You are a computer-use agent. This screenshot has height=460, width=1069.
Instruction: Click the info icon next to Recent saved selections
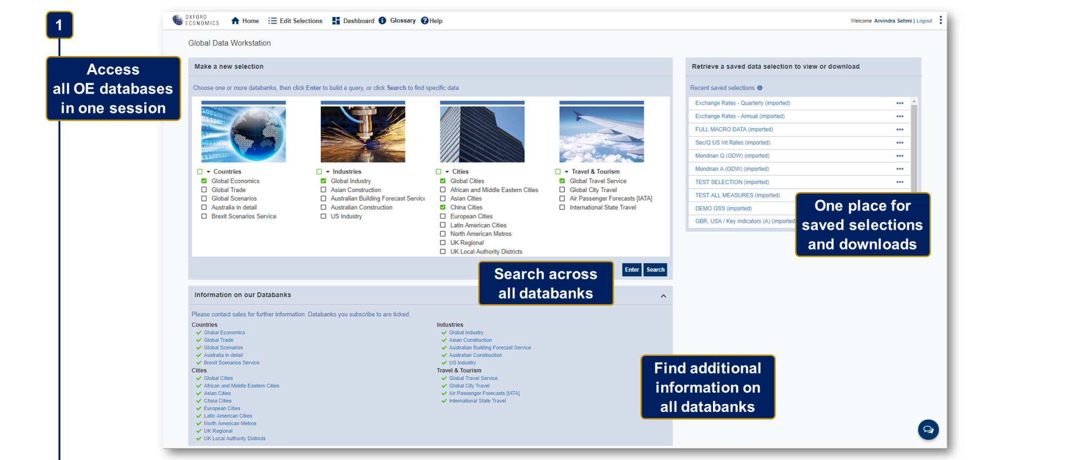(x=760, y=88)
